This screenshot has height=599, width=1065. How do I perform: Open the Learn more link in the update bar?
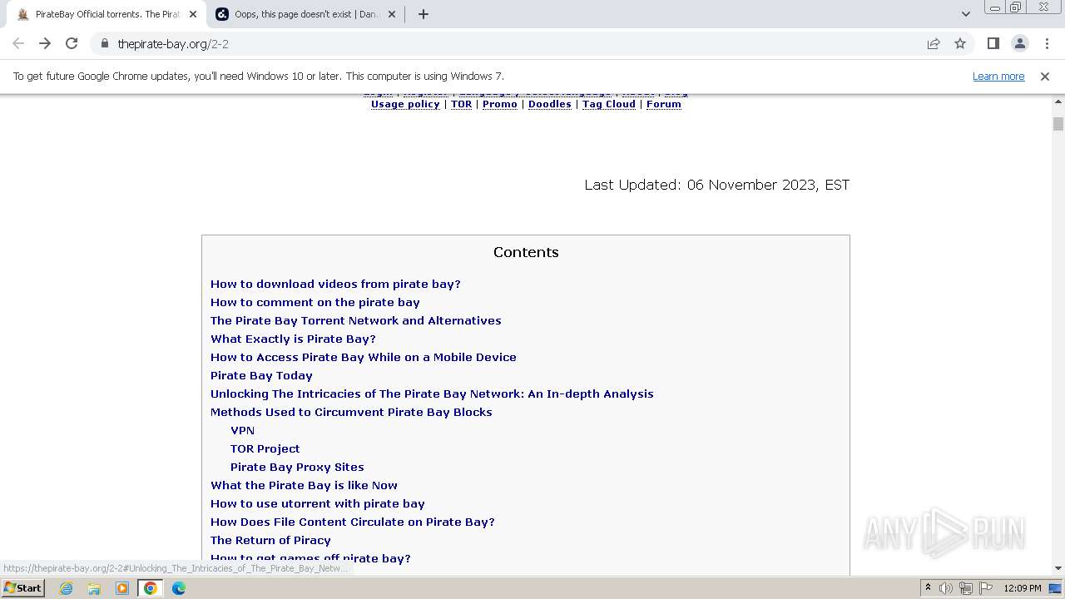(x=998, y=76)
